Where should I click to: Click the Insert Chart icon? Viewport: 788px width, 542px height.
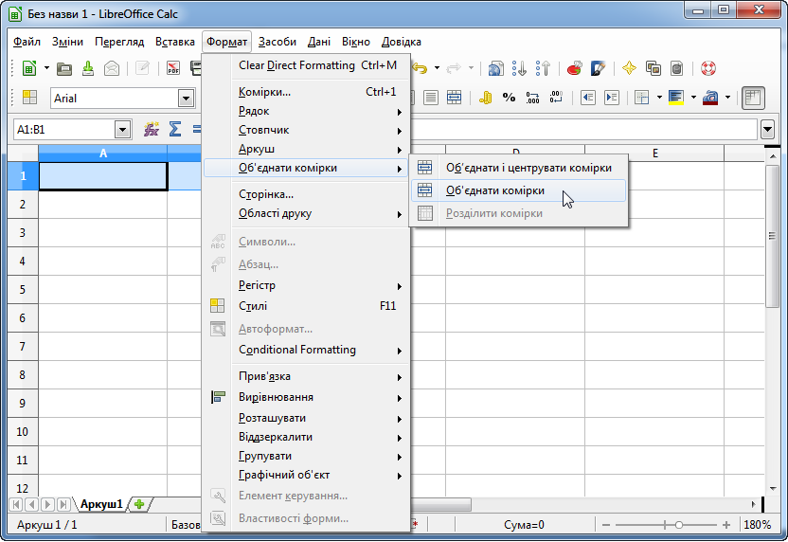coord(574,68)
